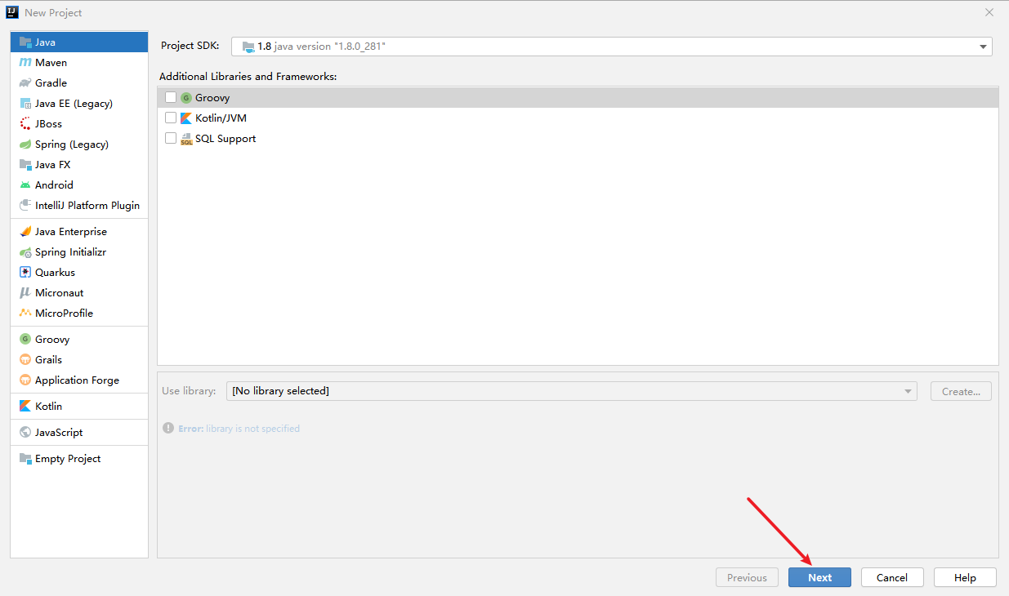Open the Use library dropdown
This screenshot has height=596, width=1009.
(x=571, y=391)
